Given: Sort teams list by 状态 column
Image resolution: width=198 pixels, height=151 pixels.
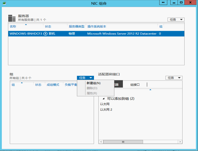Looking at the screenshot, I should 38,85.
